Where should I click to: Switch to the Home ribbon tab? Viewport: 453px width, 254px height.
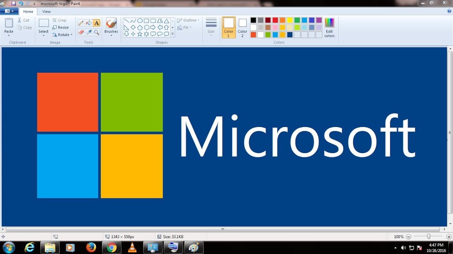[x=28, y=12]
